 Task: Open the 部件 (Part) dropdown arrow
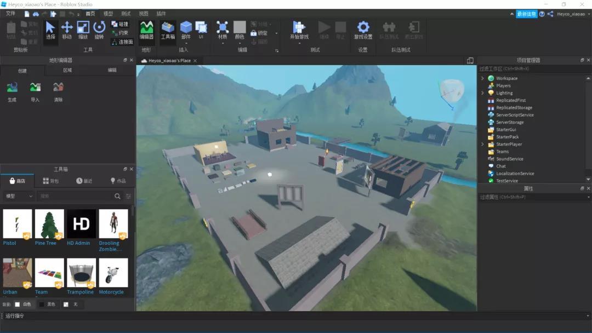(186, 43)
